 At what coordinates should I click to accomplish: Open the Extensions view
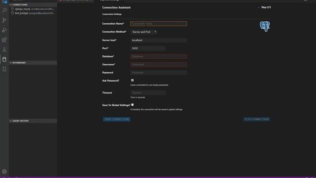click(4, 40)
